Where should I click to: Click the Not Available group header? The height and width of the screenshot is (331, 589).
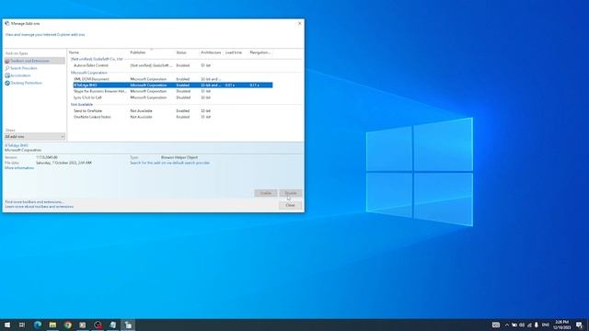coord(82,104)
